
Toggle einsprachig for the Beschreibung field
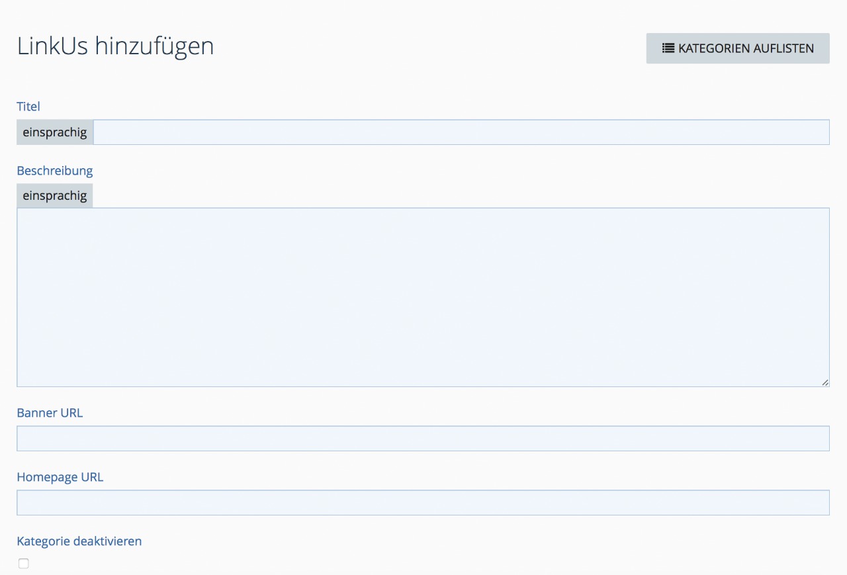click(x=55, y=196)
